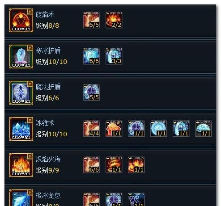Click the 5/5 rune in 旋焰术 row
This screenshot has width=221, height=206.
(x=92, y=20)
